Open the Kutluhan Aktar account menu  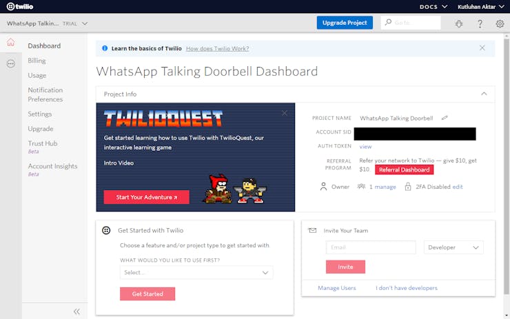[481, 6]
